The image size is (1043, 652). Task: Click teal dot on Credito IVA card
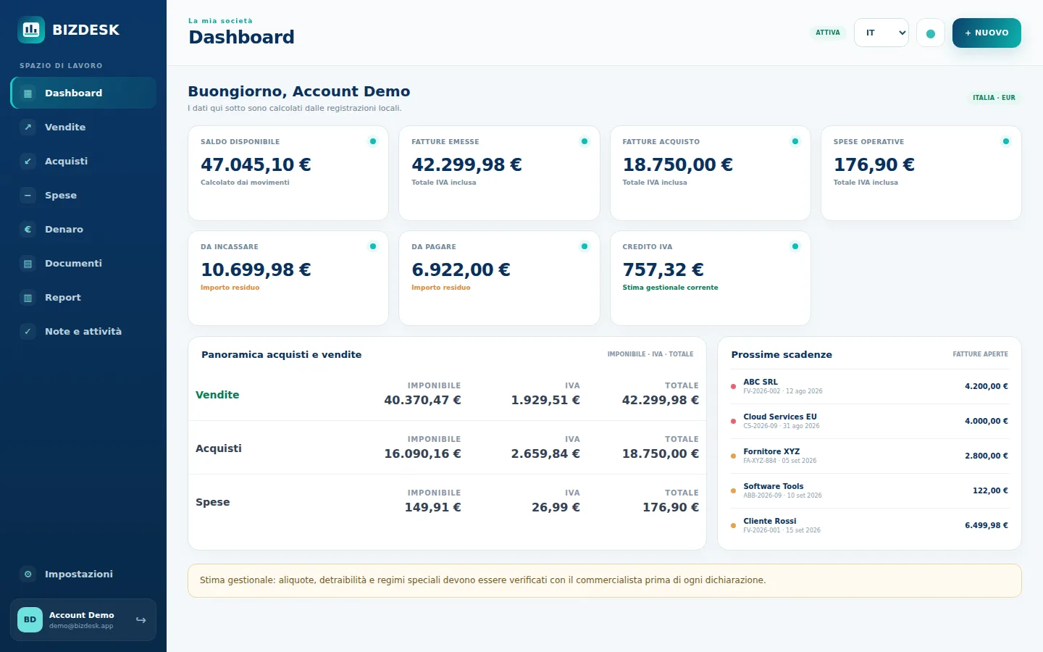tap(795, 246)
